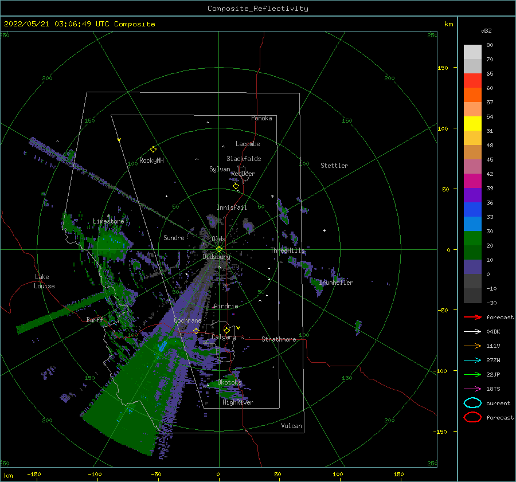Viewport: 516px width, 482px height.
Task: Select the cyan current ellipse icon
Action: click(472, 403)
